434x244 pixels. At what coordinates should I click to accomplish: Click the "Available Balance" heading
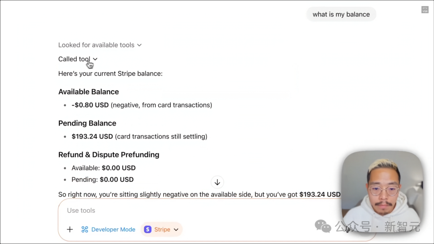click(88, 92)
